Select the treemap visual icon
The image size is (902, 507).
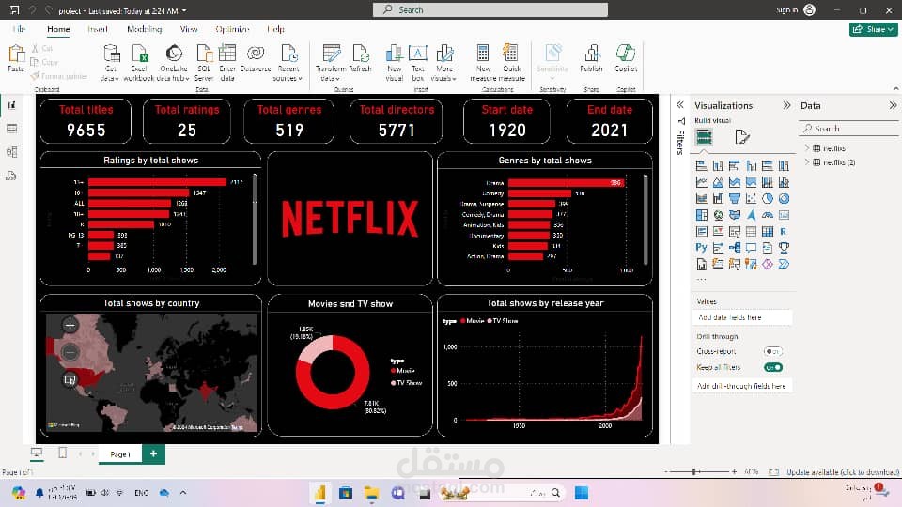coord(702,215)
